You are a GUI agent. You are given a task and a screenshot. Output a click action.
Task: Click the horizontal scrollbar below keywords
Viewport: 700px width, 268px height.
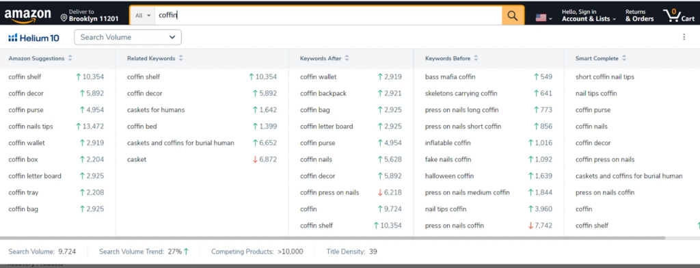pyautogui.click(x=333, y=238)
